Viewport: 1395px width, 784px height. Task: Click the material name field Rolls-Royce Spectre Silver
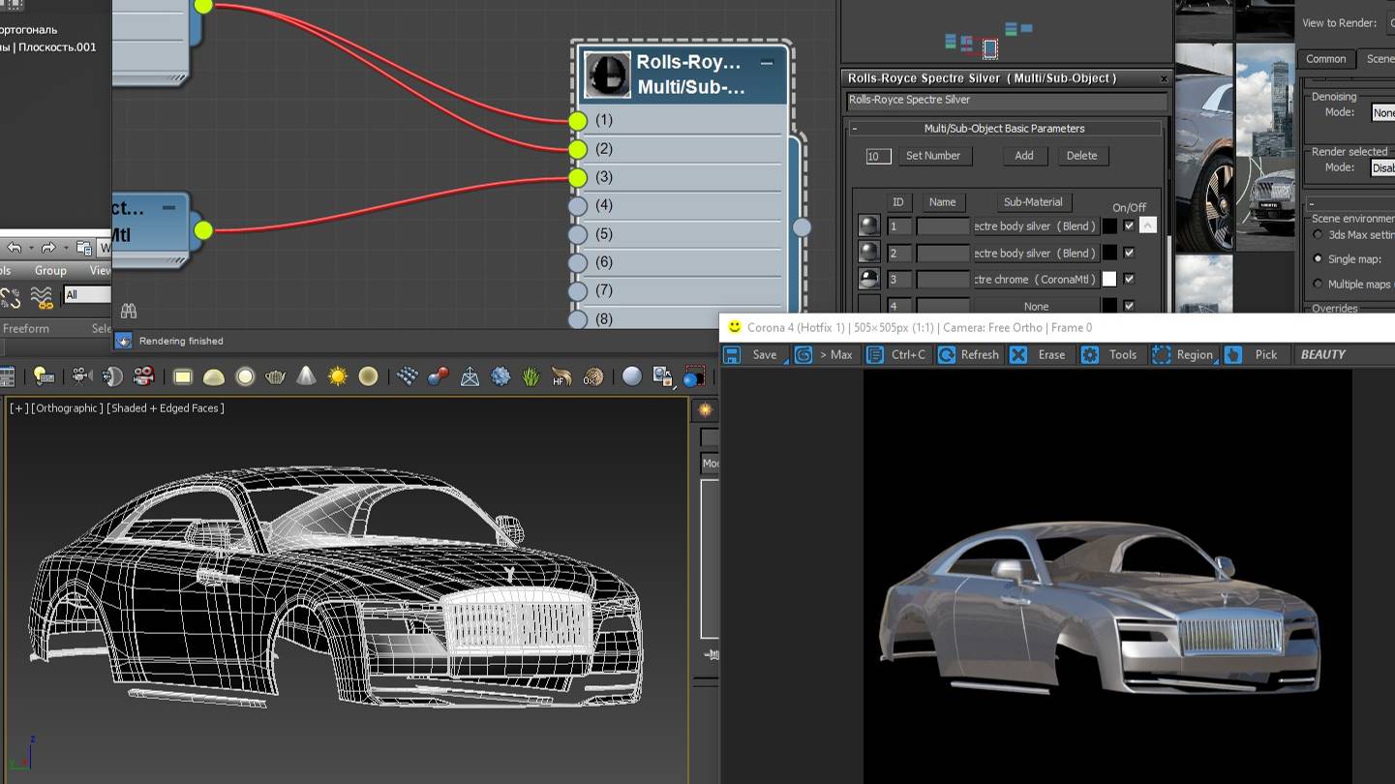click(x=1007, y=100)
